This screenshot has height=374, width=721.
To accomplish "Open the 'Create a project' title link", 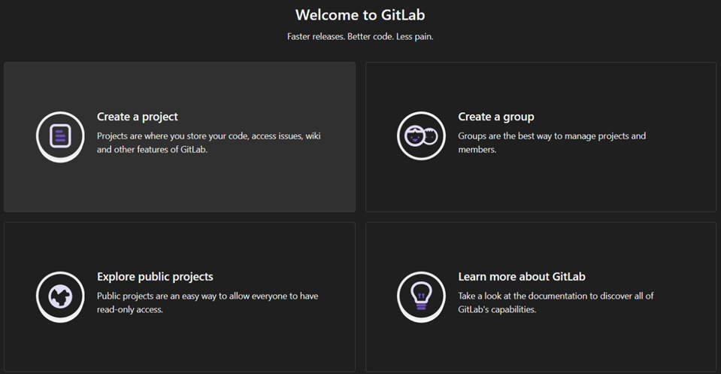I will point(137,117).
